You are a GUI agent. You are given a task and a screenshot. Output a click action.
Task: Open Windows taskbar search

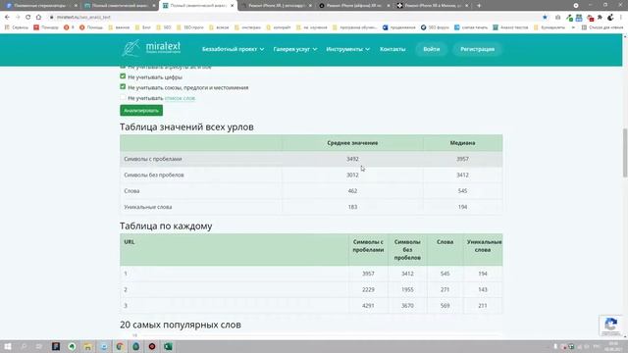point(24,346)
